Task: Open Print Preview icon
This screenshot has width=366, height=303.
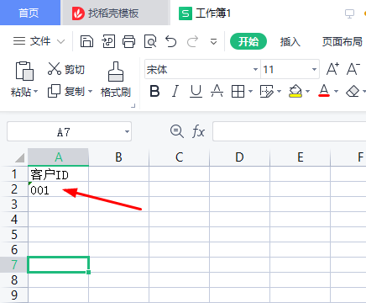Action: (150, 41)
